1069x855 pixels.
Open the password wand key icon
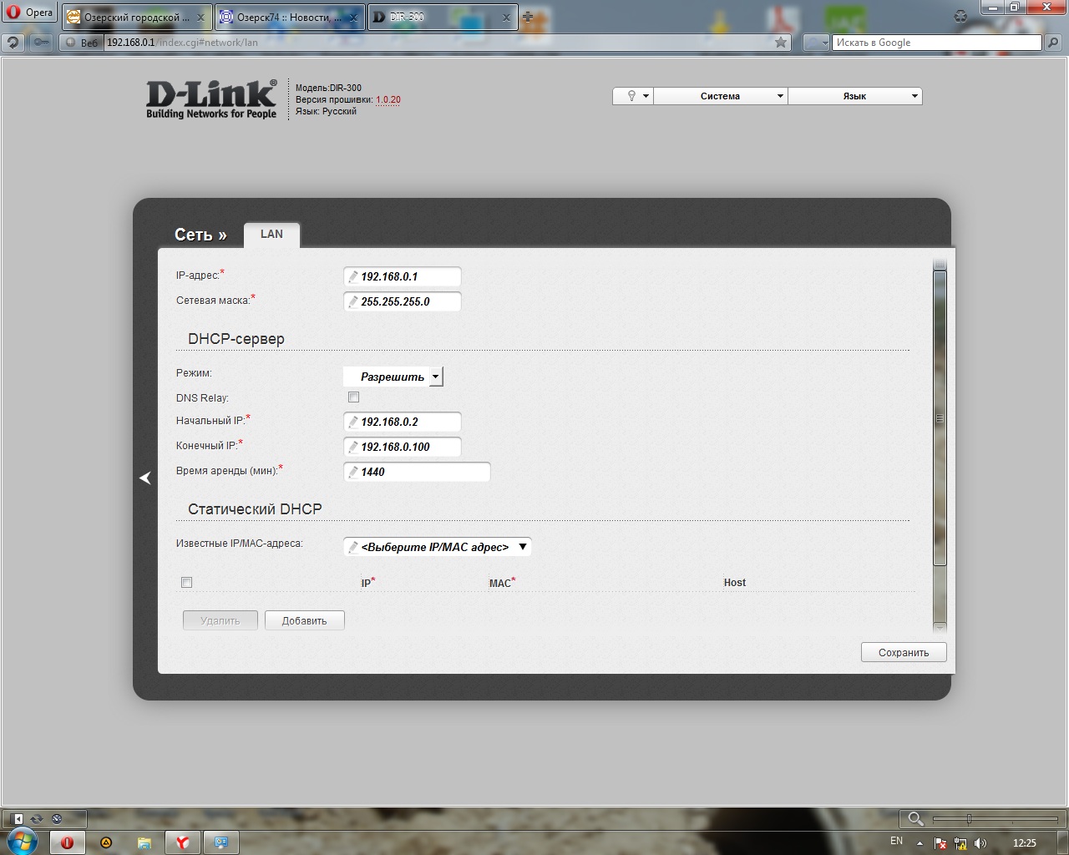point(40,43)
